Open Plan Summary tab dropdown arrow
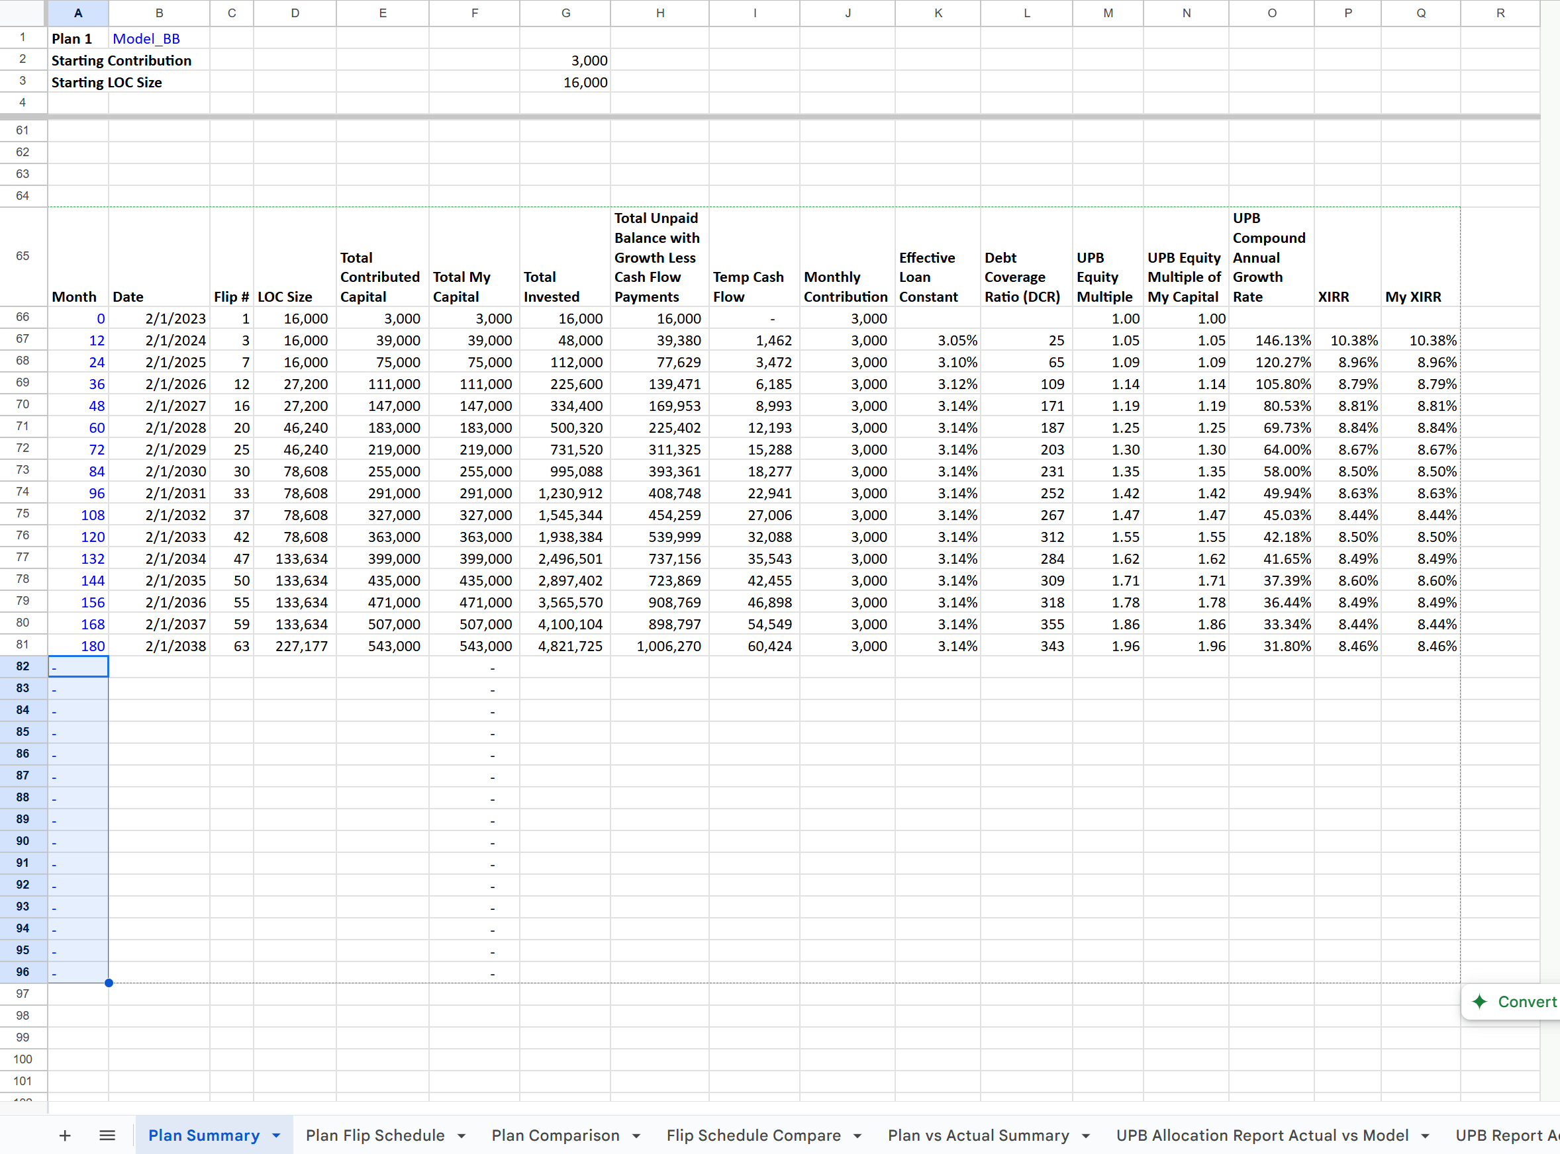 point(277,1136)
